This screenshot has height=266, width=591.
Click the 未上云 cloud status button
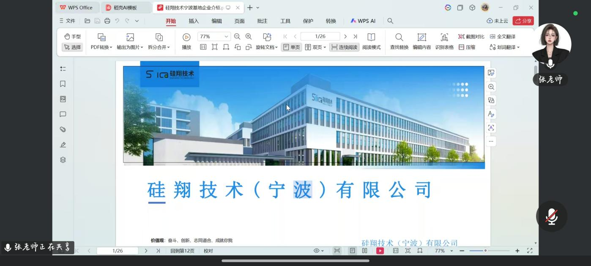[498, 21]
